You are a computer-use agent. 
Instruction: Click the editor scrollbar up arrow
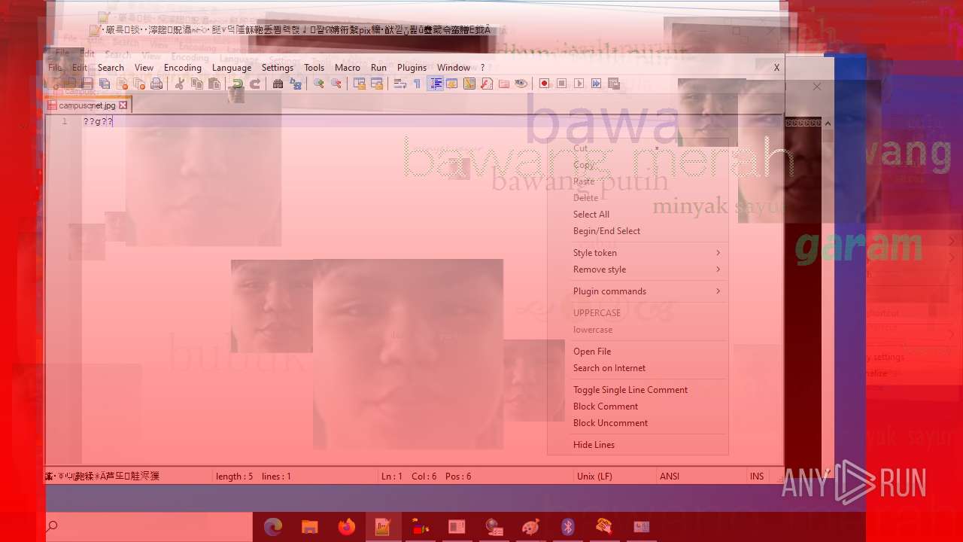[x=828, y=123]
